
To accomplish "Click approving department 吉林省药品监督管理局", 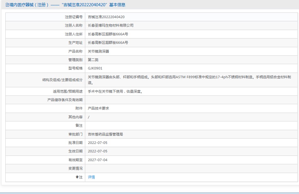I will click(x=105, y=134).
